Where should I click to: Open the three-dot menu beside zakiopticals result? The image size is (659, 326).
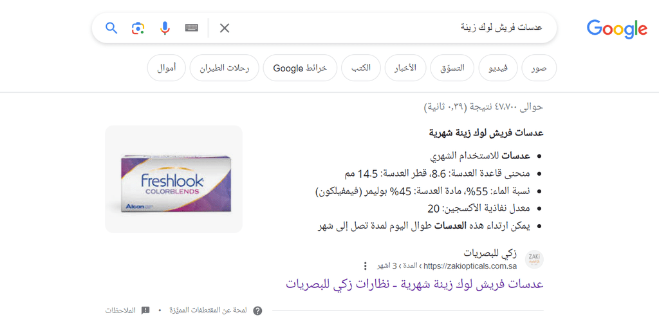coord(366,266)
